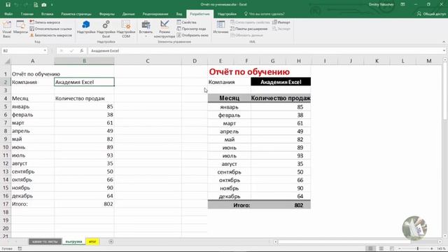Open the Макросы dialog
Image resolution: width=448 pixels, height=252 pixels.
pos(20,27)
